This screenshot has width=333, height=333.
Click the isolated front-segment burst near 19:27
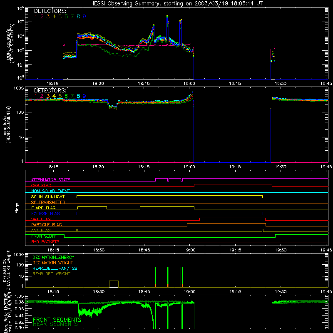273,61
